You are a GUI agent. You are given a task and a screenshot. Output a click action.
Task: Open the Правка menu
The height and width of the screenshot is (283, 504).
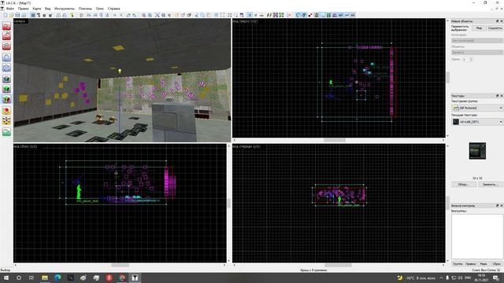(23, 9)
